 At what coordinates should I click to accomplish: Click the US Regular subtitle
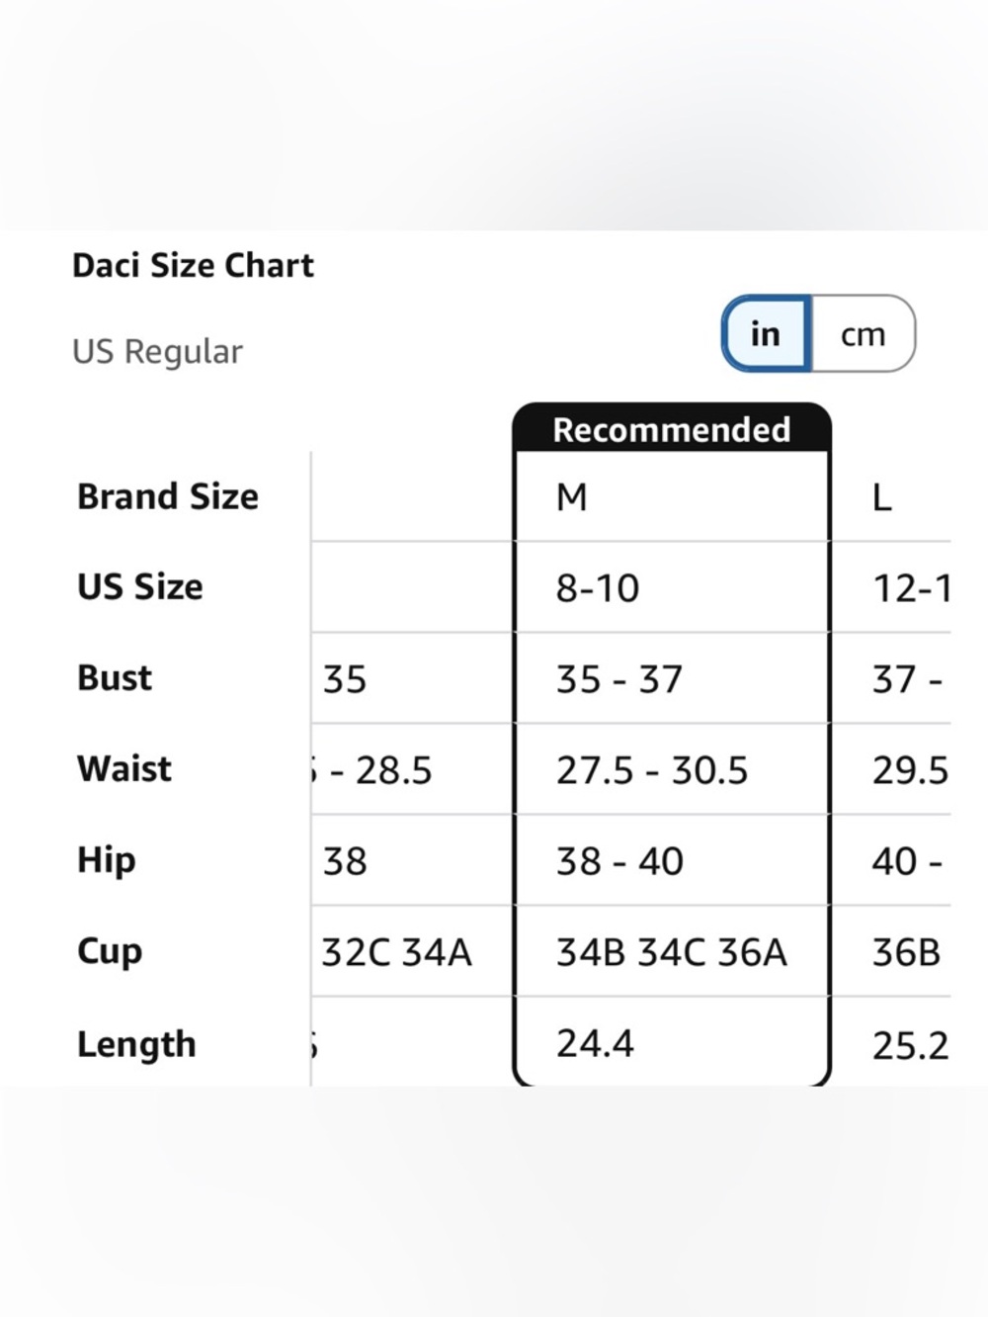157,352
